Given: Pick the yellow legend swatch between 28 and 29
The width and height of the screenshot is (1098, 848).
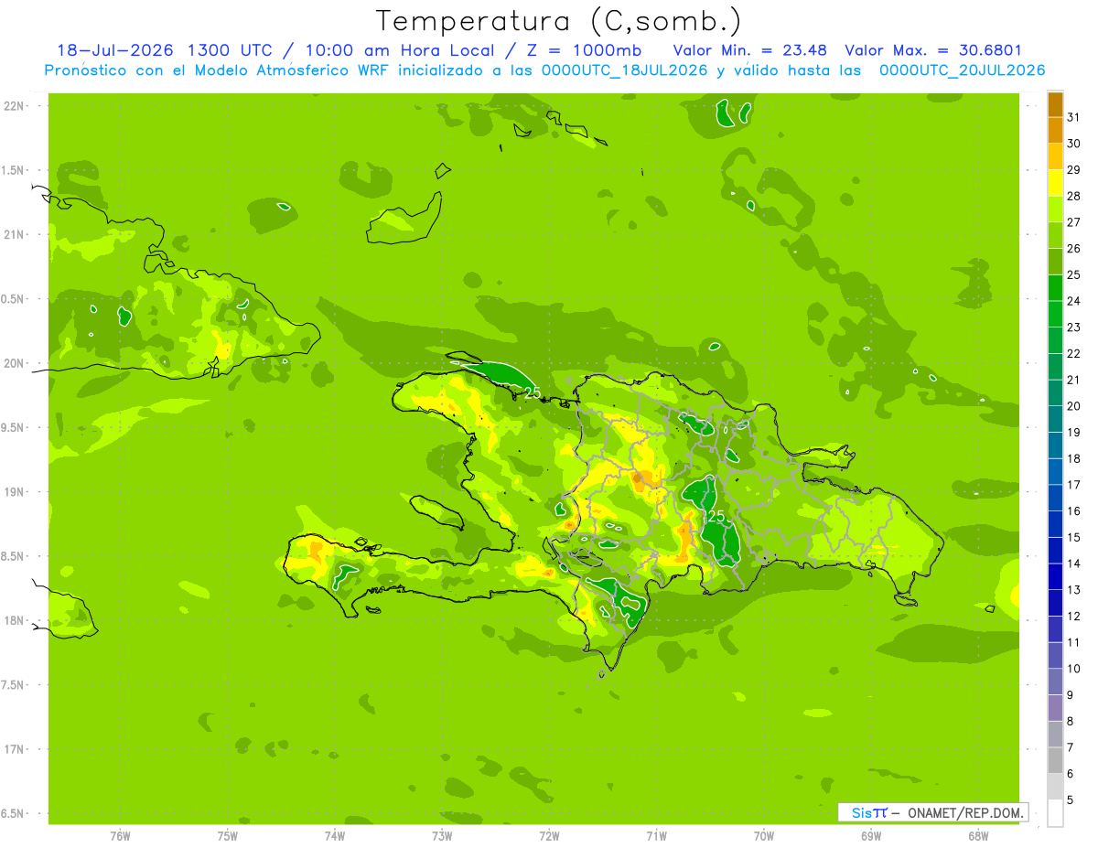Looking at the screenshot, I should (1055, 183).
